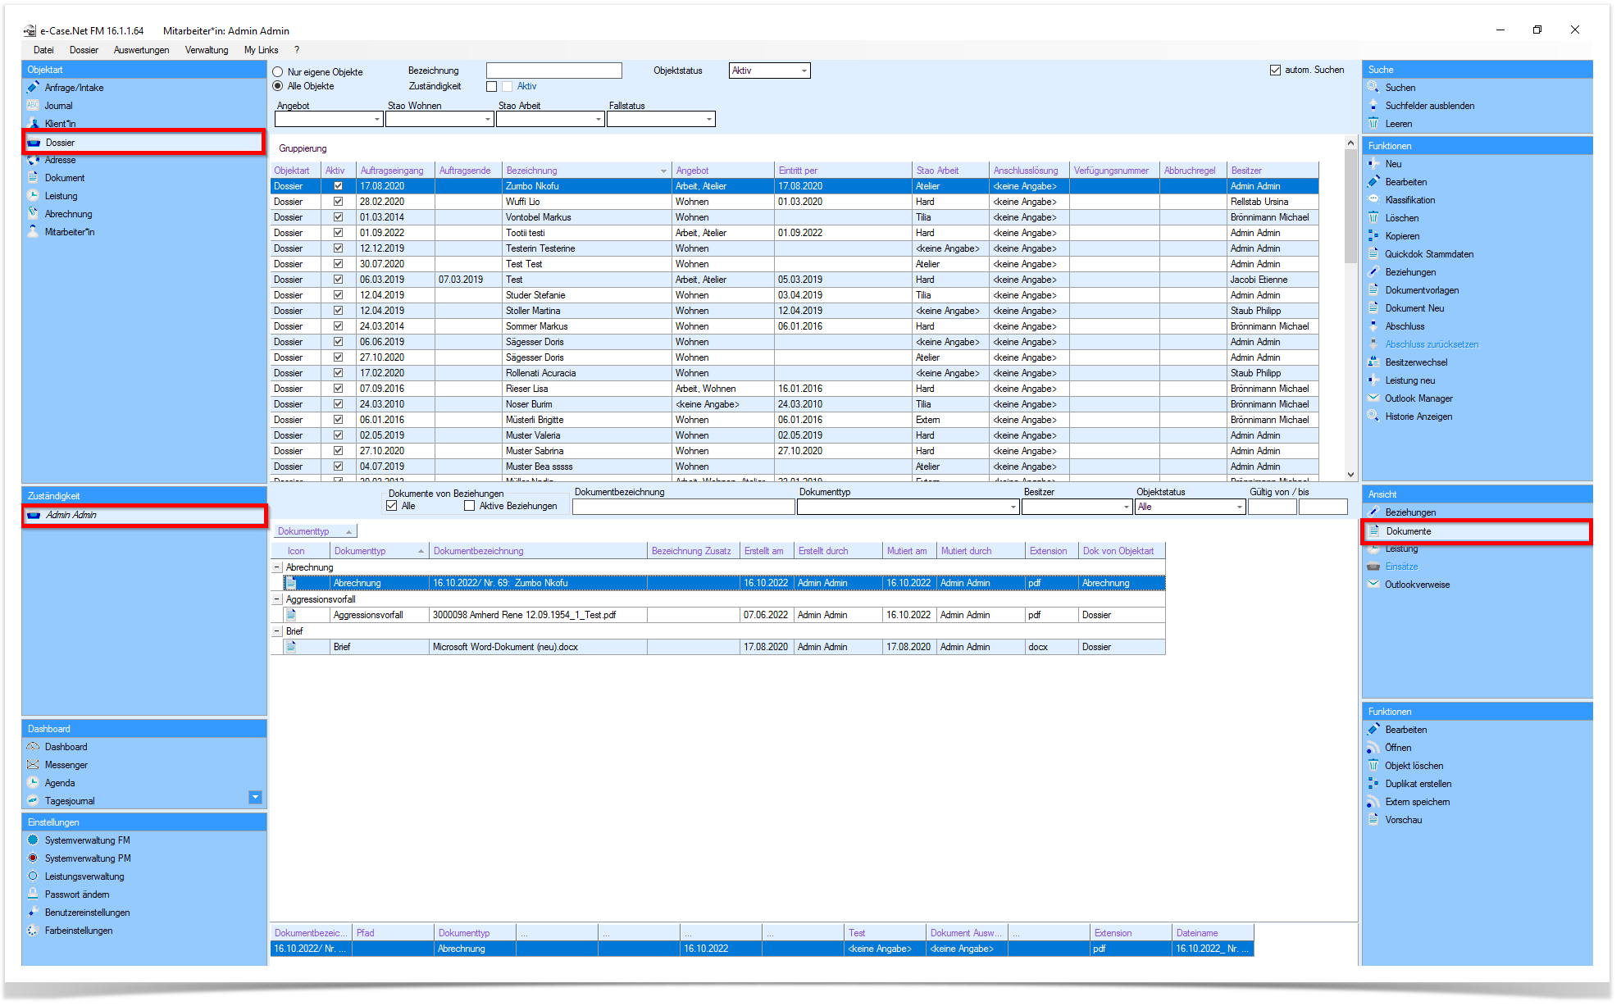Click Besitzerwechsel function
Screen dimensions: 1621x1006
click(x=1416, y=362)
